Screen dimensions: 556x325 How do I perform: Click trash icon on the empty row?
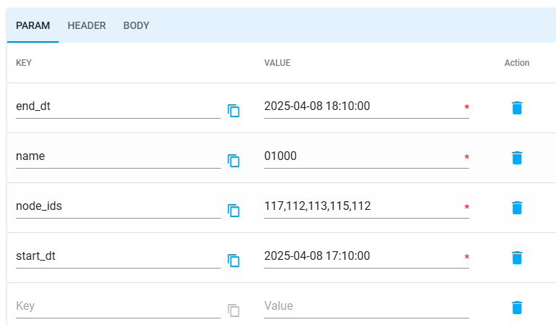516,308
